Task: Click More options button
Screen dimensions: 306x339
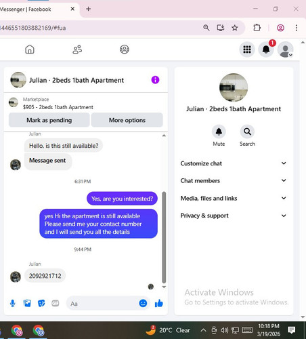Action: (127, 120)
